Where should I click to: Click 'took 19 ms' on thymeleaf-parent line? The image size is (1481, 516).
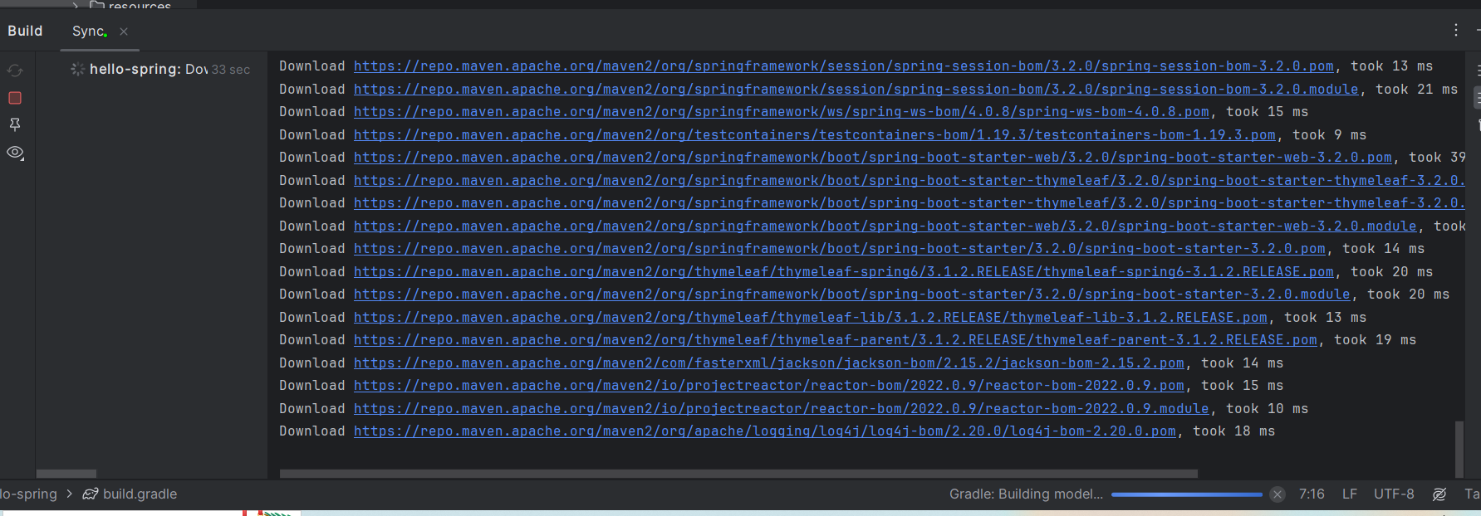pos(1375,340)
